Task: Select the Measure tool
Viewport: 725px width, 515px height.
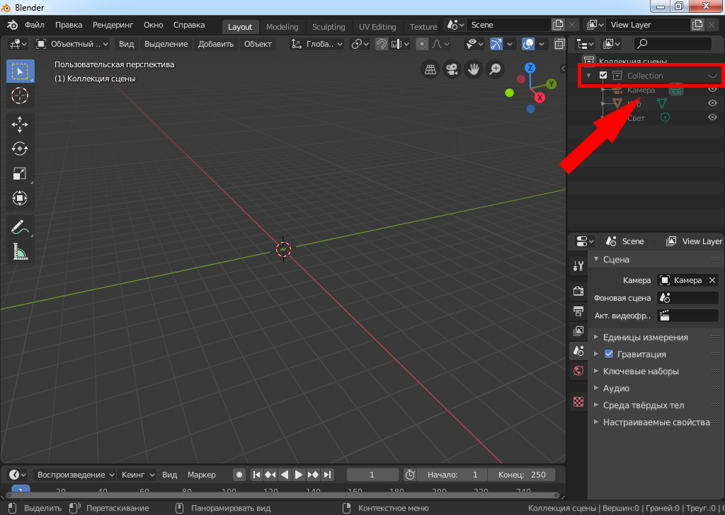Action: 20,252
